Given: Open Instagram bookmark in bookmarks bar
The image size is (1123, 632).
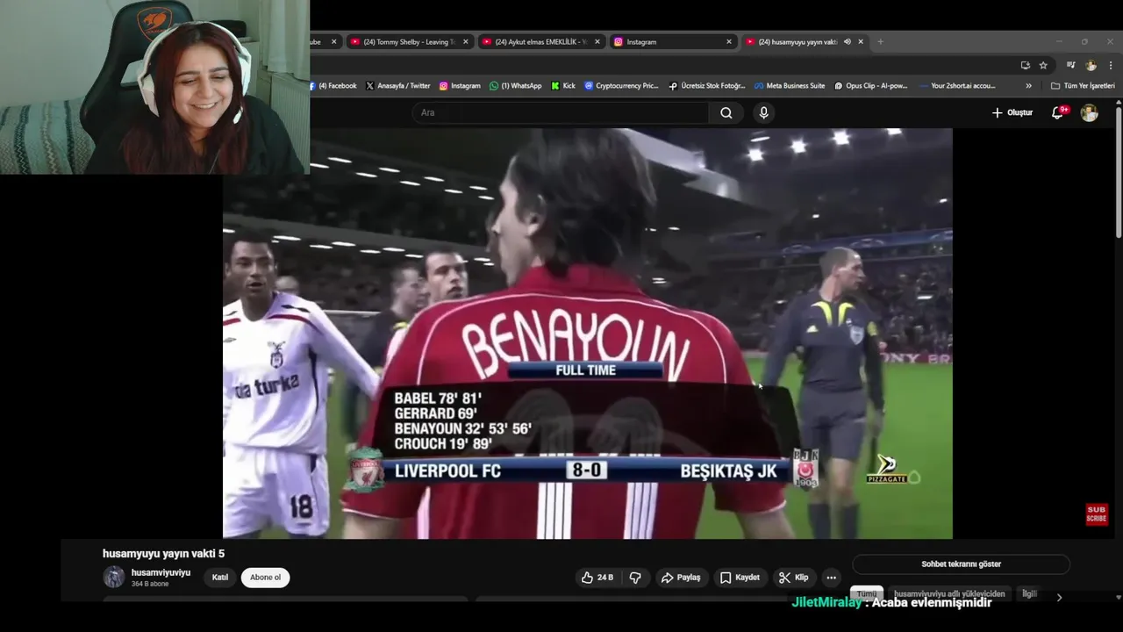Looking at the screenshot, I should pos(460,86).
